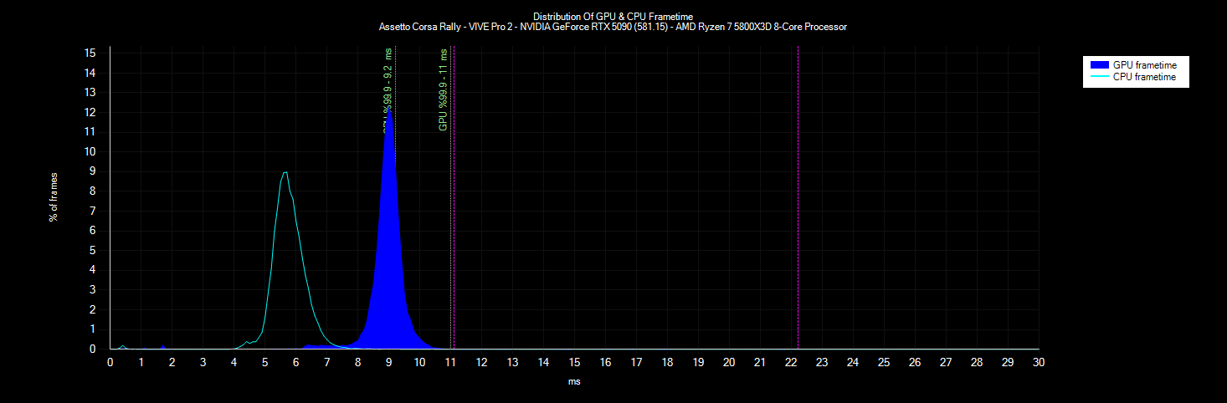The width and height of the screenshot is (1227, 403).
Task: Click the y-axis tick label '15'
Action: tap(90, 53)
